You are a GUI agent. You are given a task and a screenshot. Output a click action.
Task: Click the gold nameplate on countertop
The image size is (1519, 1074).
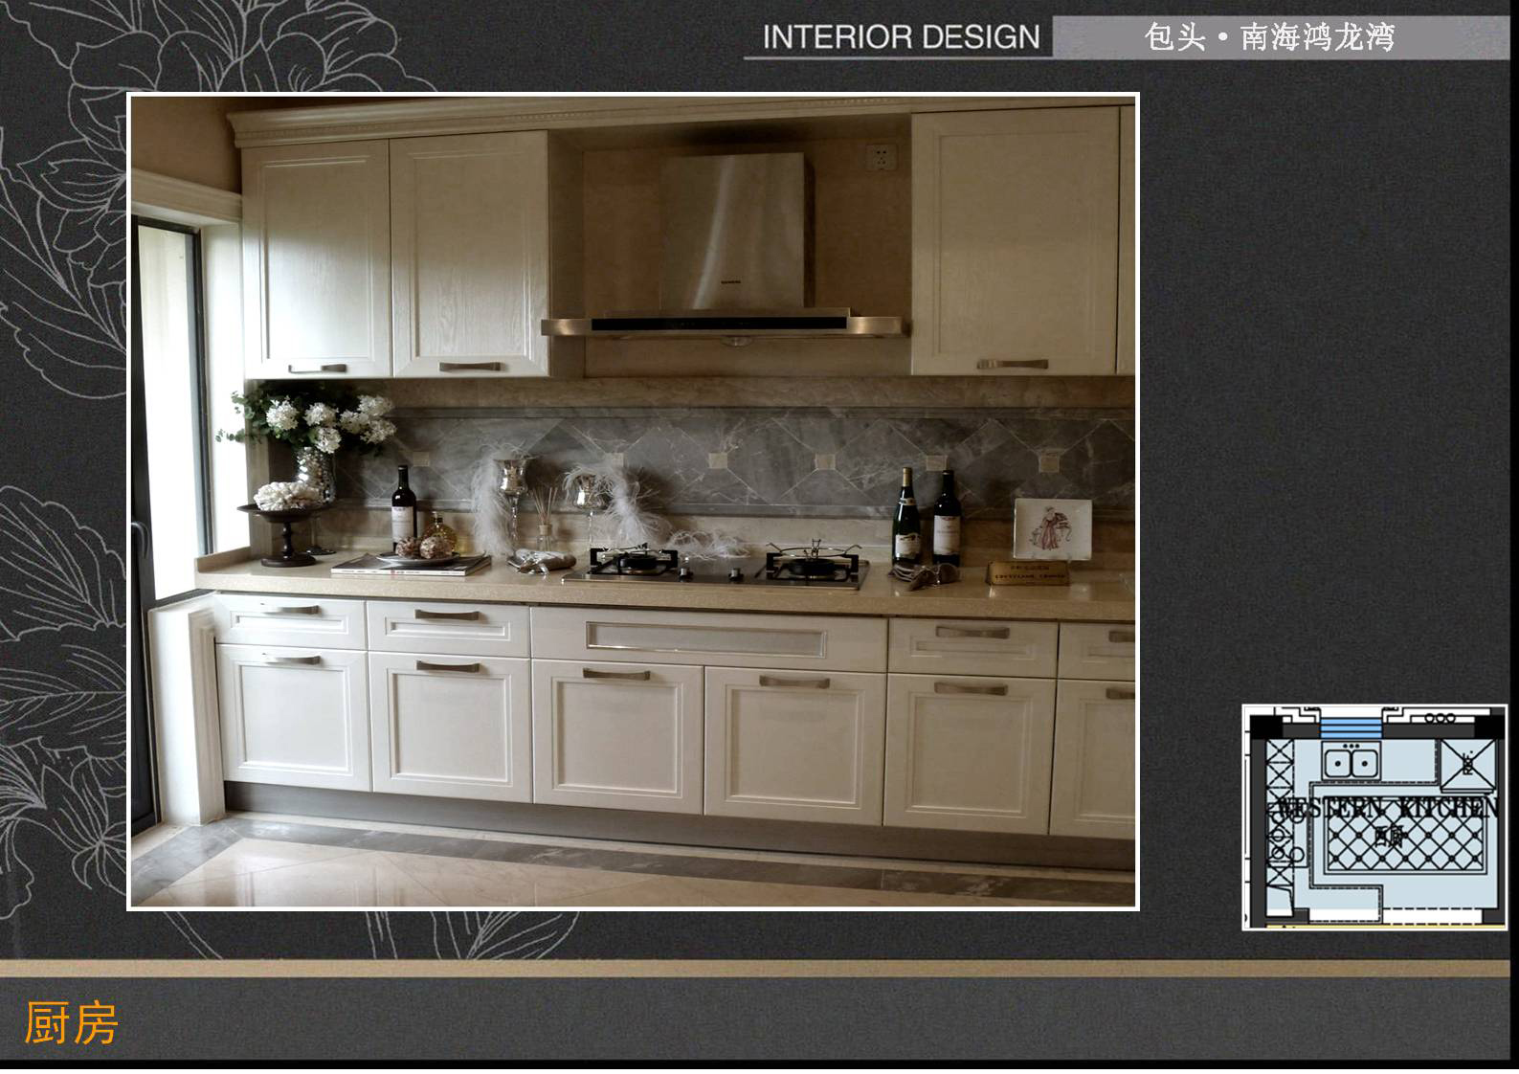tap(1028, 572)
